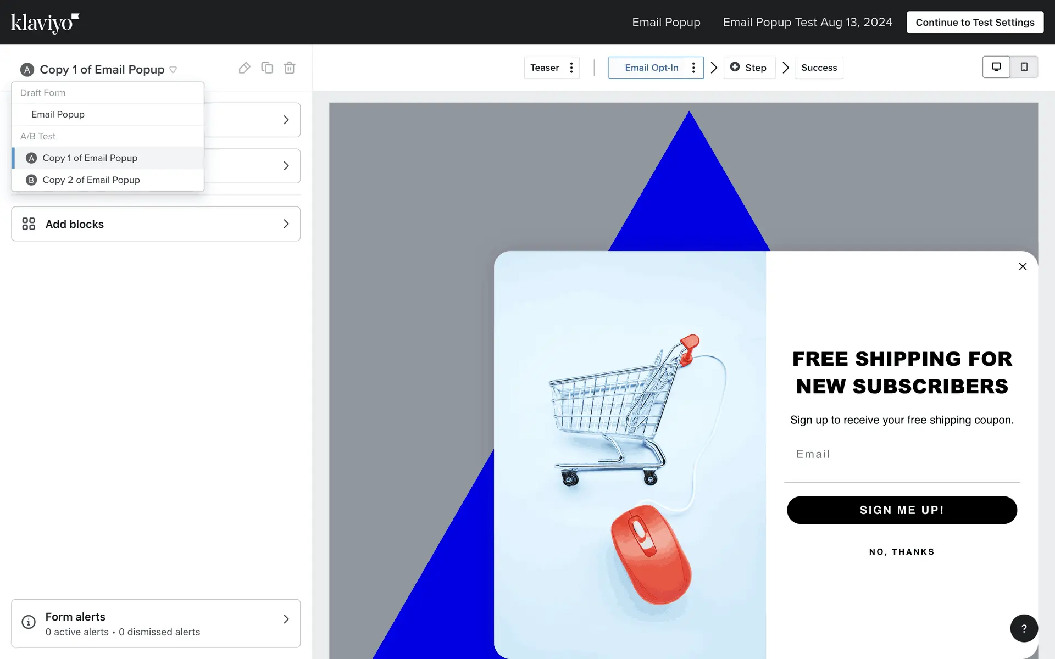Go to the Success step tab
Screen dimensions: 1055x659
(x=819, y=68)
